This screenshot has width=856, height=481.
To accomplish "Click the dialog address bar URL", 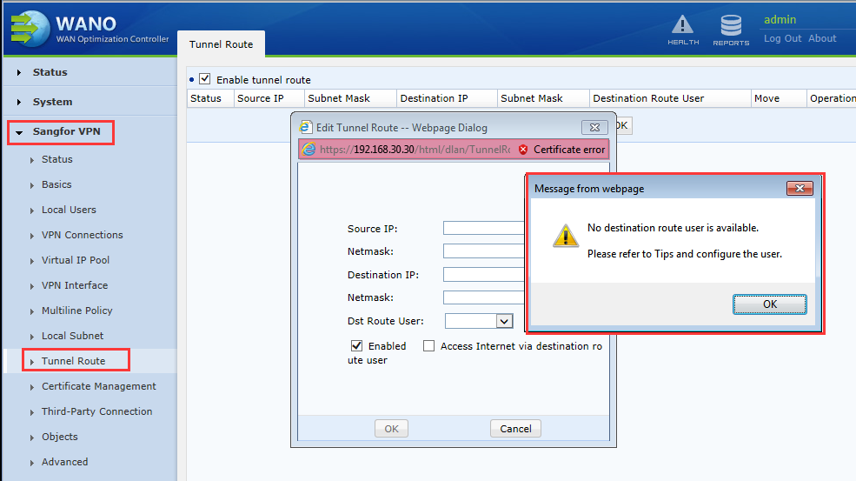I will pyautogui.click(x=415, y=150).
